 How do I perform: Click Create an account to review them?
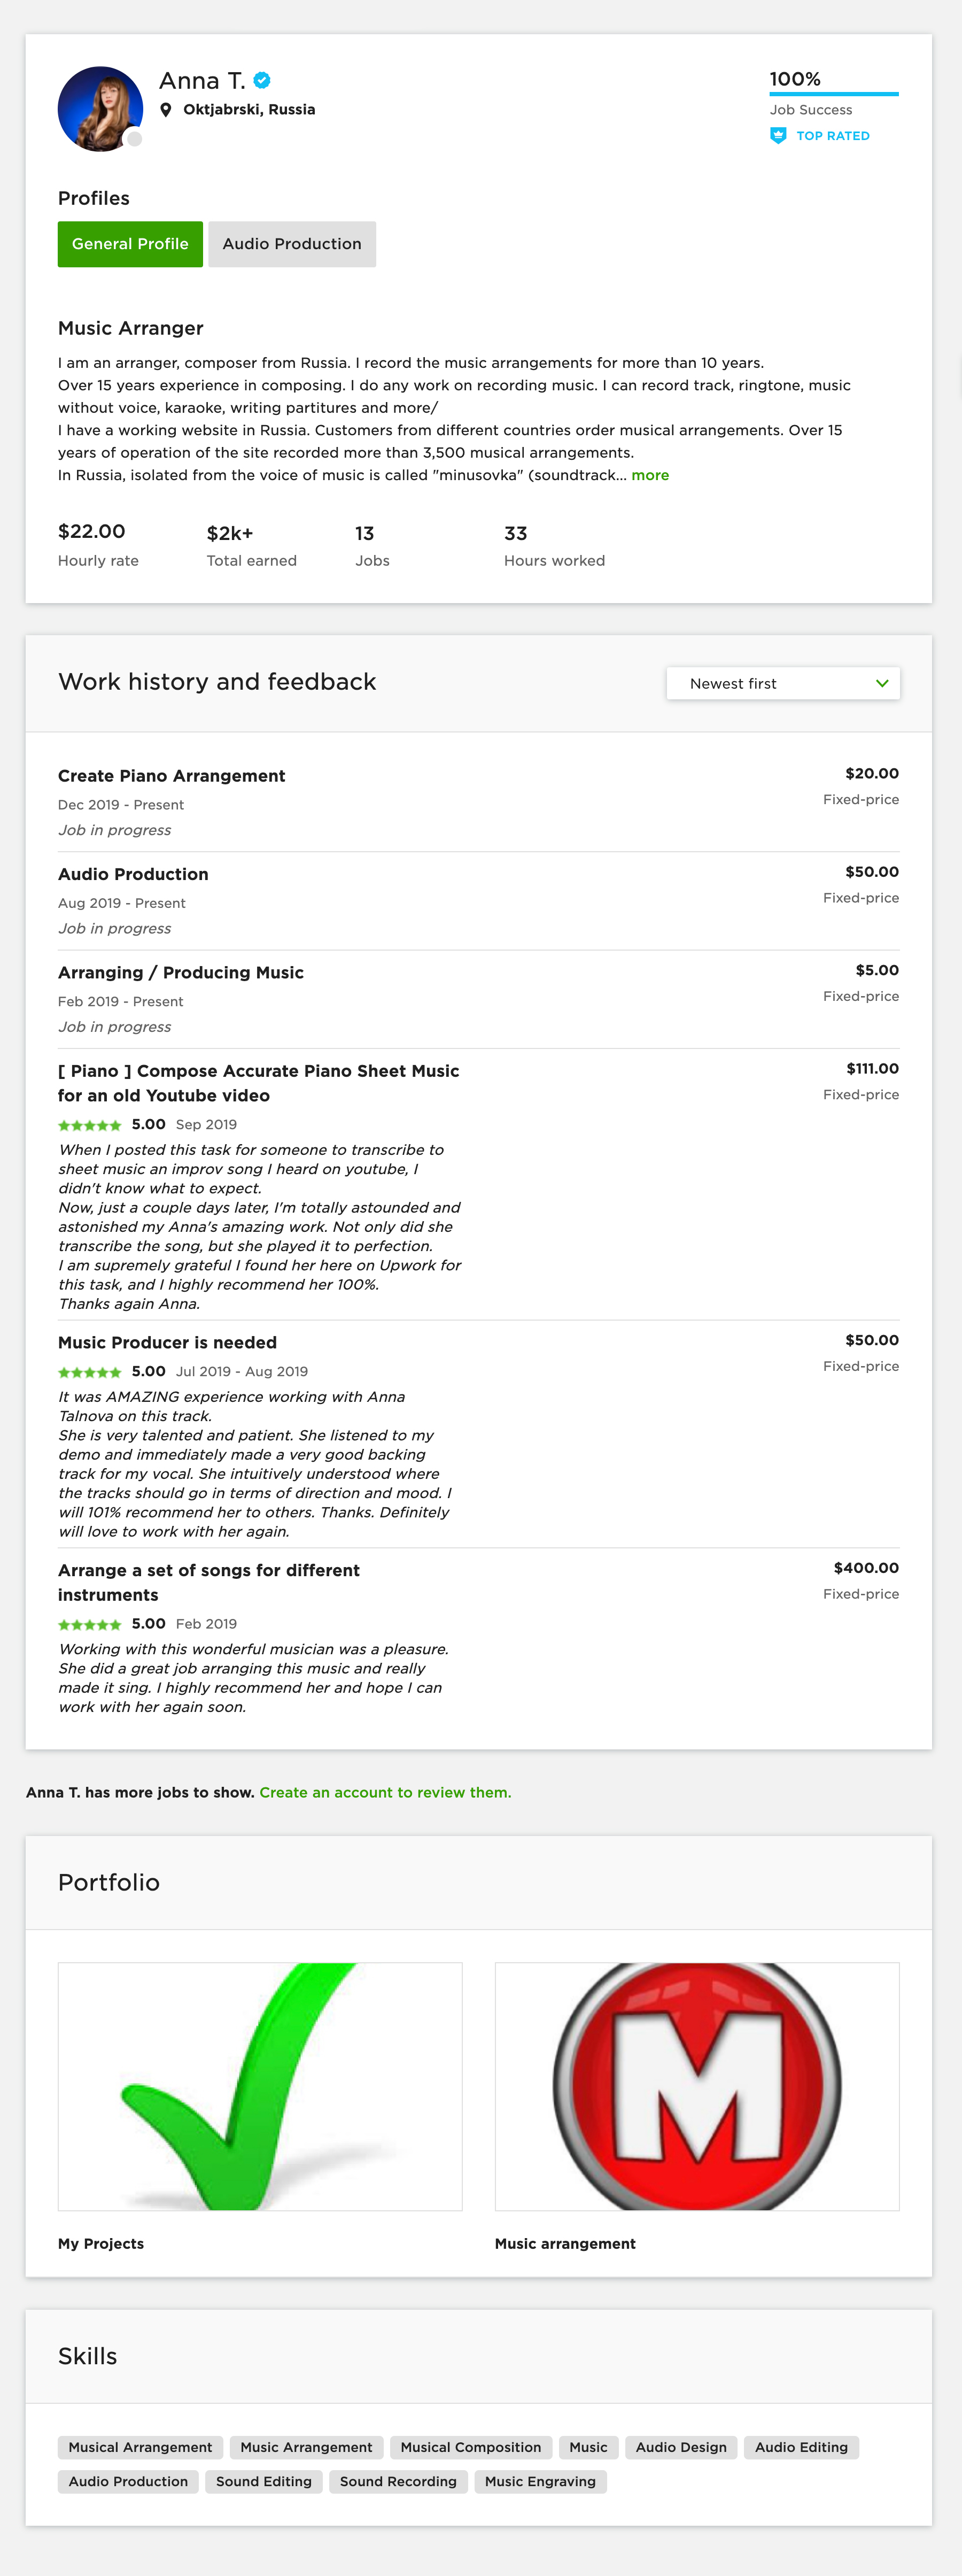(385, 1792)
